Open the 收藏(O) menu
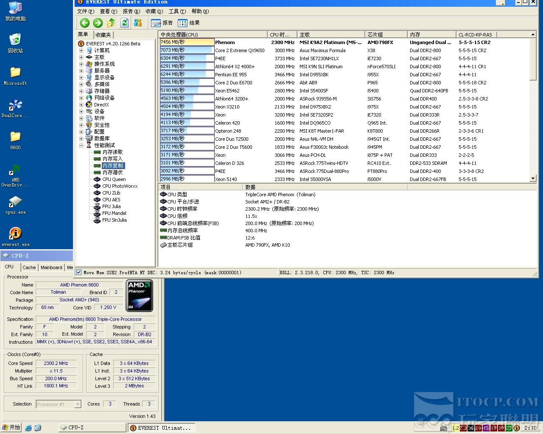543x434 pixels. [154, 11]
